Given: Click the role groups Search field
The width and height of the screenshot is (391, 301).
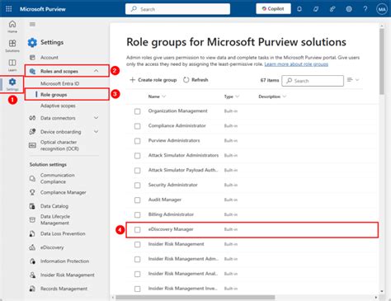Looking at the screenshot, I should coord(313,81).
